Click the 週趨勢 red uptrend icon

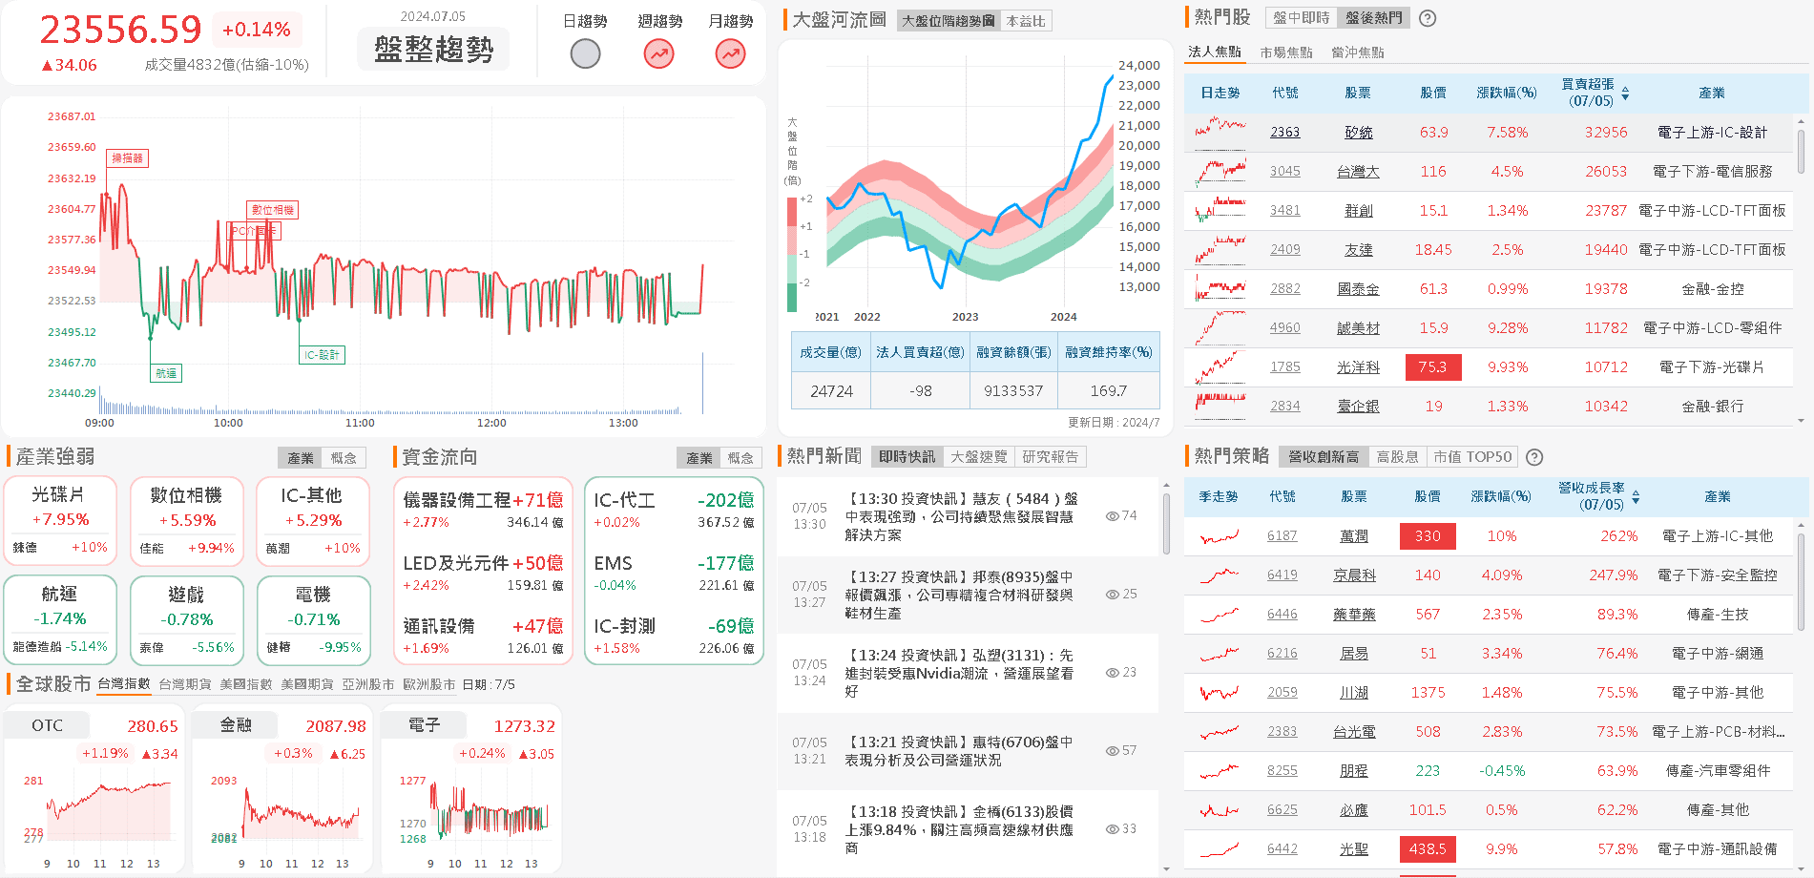[658, 53]
